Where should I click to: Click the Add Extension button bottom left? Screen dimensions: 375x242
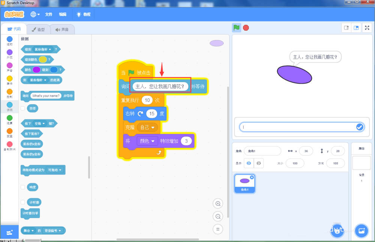pyautogui.click(x=9, y=233)
